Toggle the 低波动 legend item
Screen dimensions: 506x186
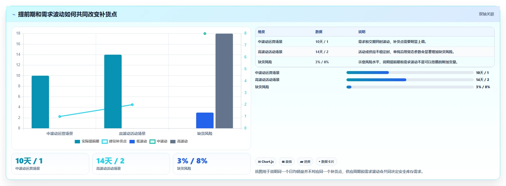[x=138, y=141]
